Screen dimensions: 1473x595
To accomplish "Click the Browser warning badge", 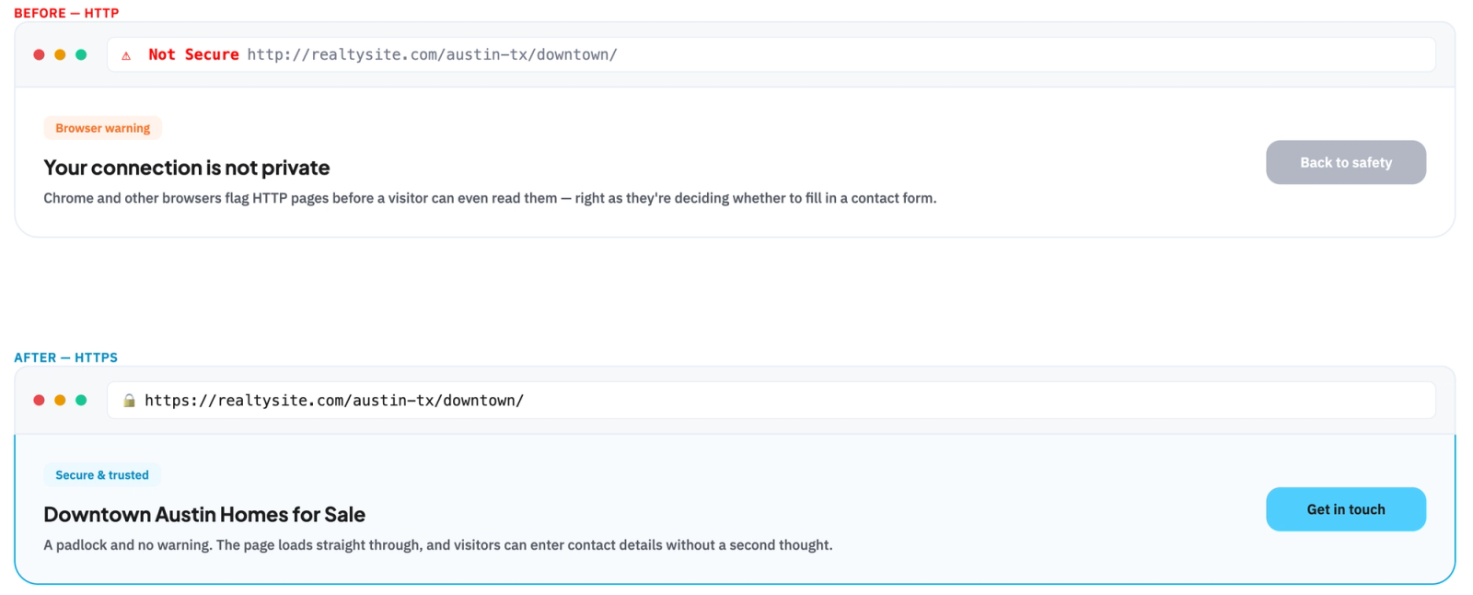I will [103, 128].
